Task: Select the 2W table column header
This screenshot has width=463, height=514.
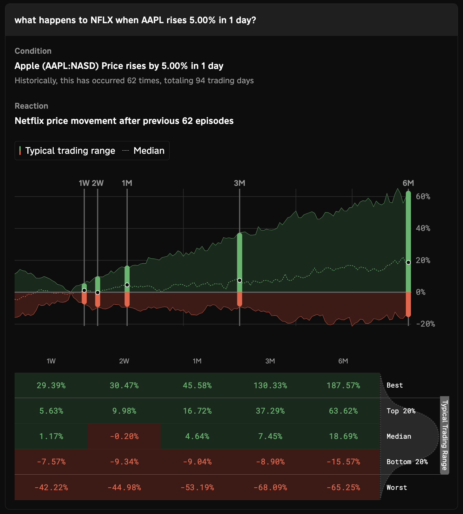Action: point(124,361)
